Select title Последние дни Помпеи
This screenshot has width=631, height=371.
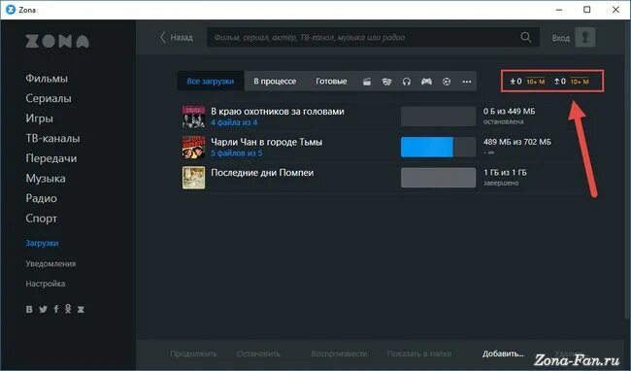[x=262, y=173]
